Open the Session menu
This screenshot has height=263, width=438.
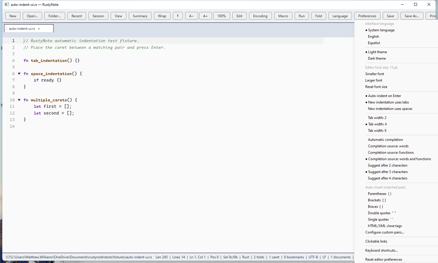click(x=98, y=16)
